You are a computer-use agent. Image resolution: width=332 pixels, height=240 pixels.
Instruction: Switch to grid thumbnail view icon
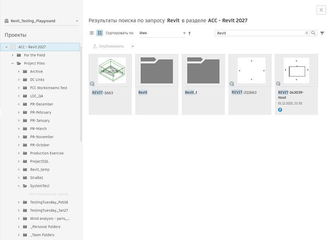[x=100, y=33]
